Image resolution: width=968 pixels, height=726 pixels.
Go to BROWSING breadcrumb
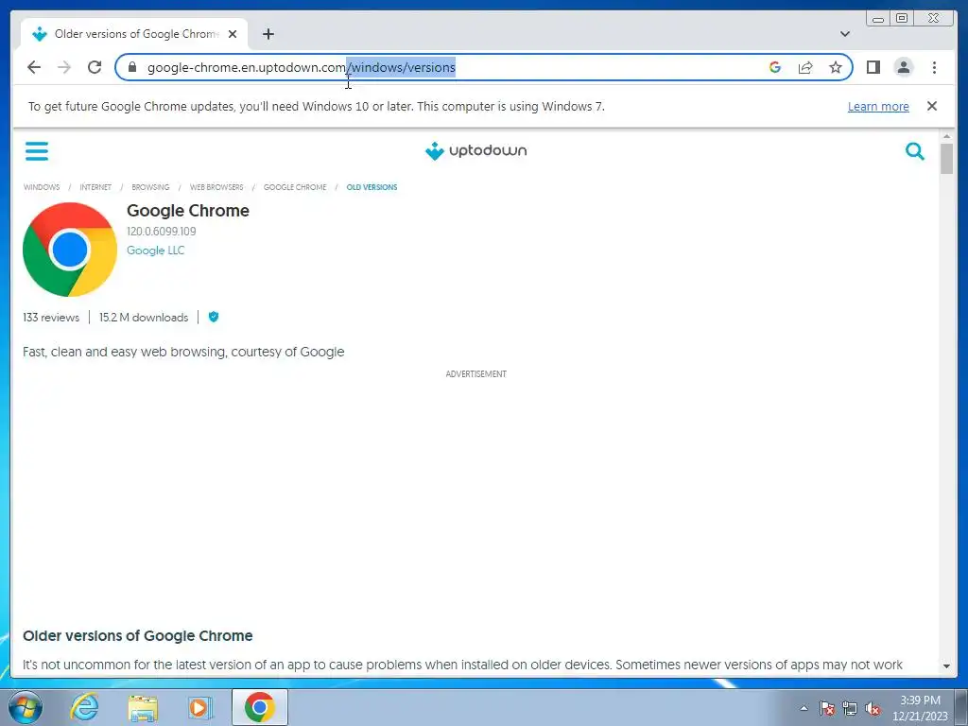150,187
